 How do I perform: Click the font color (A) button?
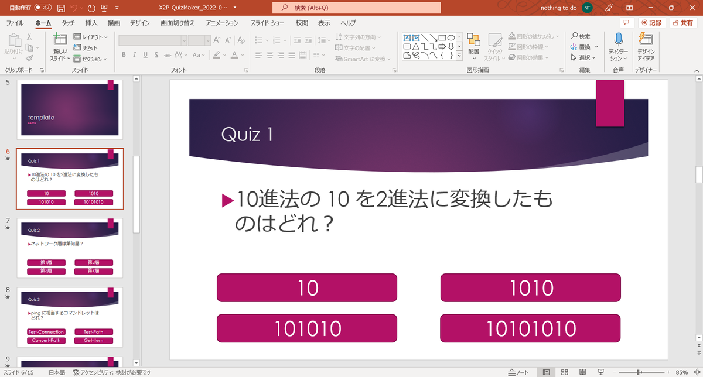(x=234, y=54)
